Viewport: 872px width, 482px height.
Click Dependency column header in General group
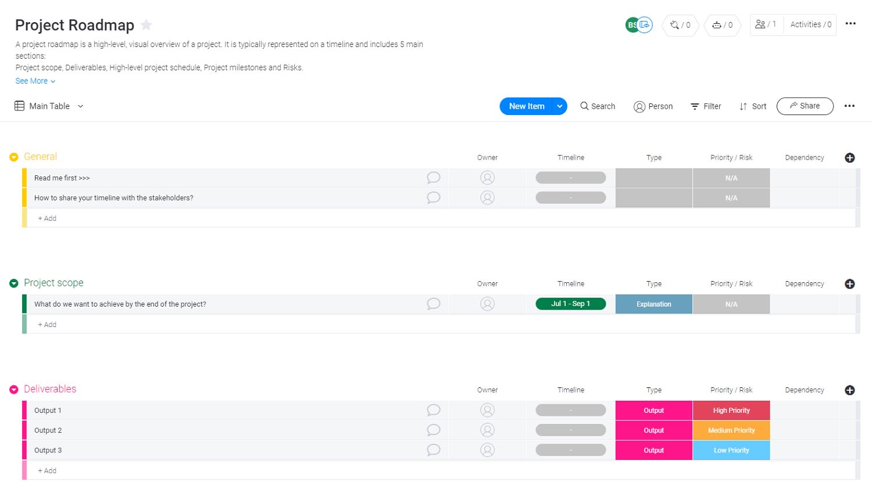(x=805, y=157)
